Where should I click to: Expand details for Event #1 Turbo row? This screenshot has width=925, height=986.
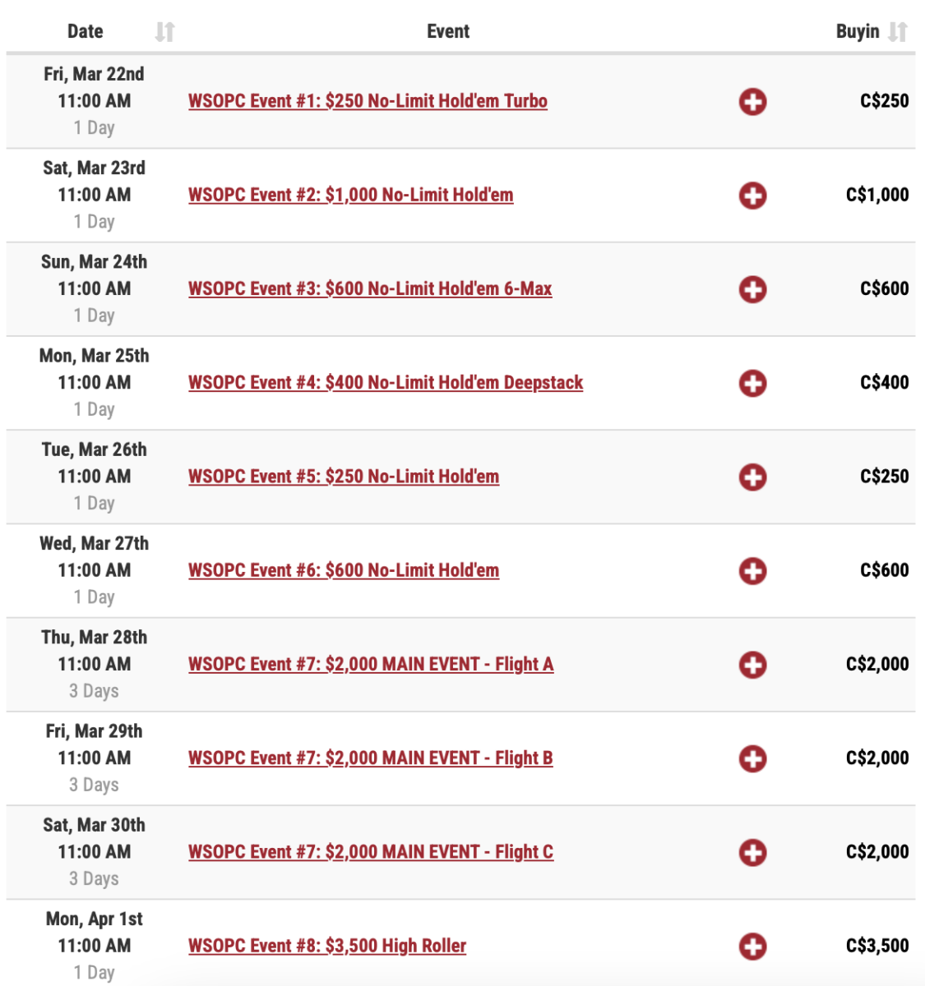[x=752, y=102]
